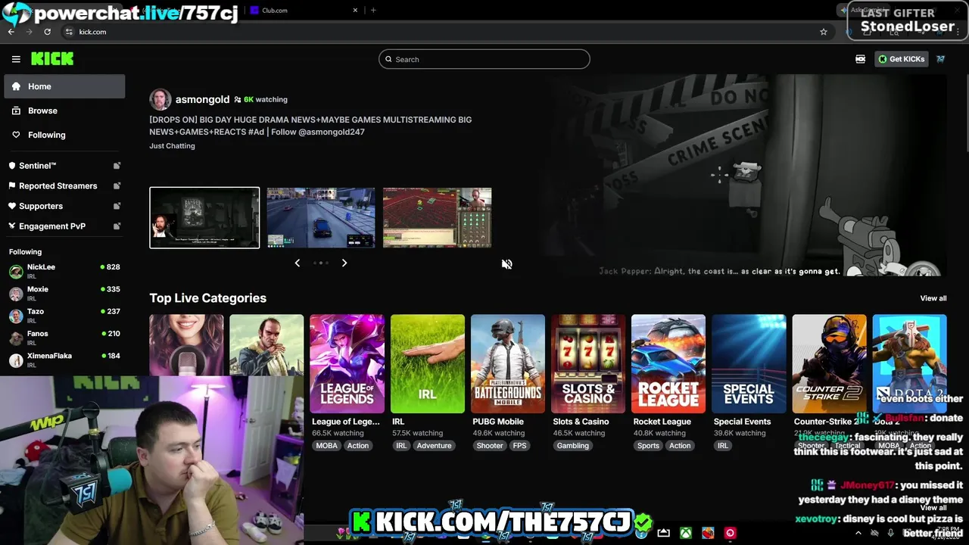
Task: Click Shooter tag under PUBG Mobile
Action: click(x=490, y=446)
